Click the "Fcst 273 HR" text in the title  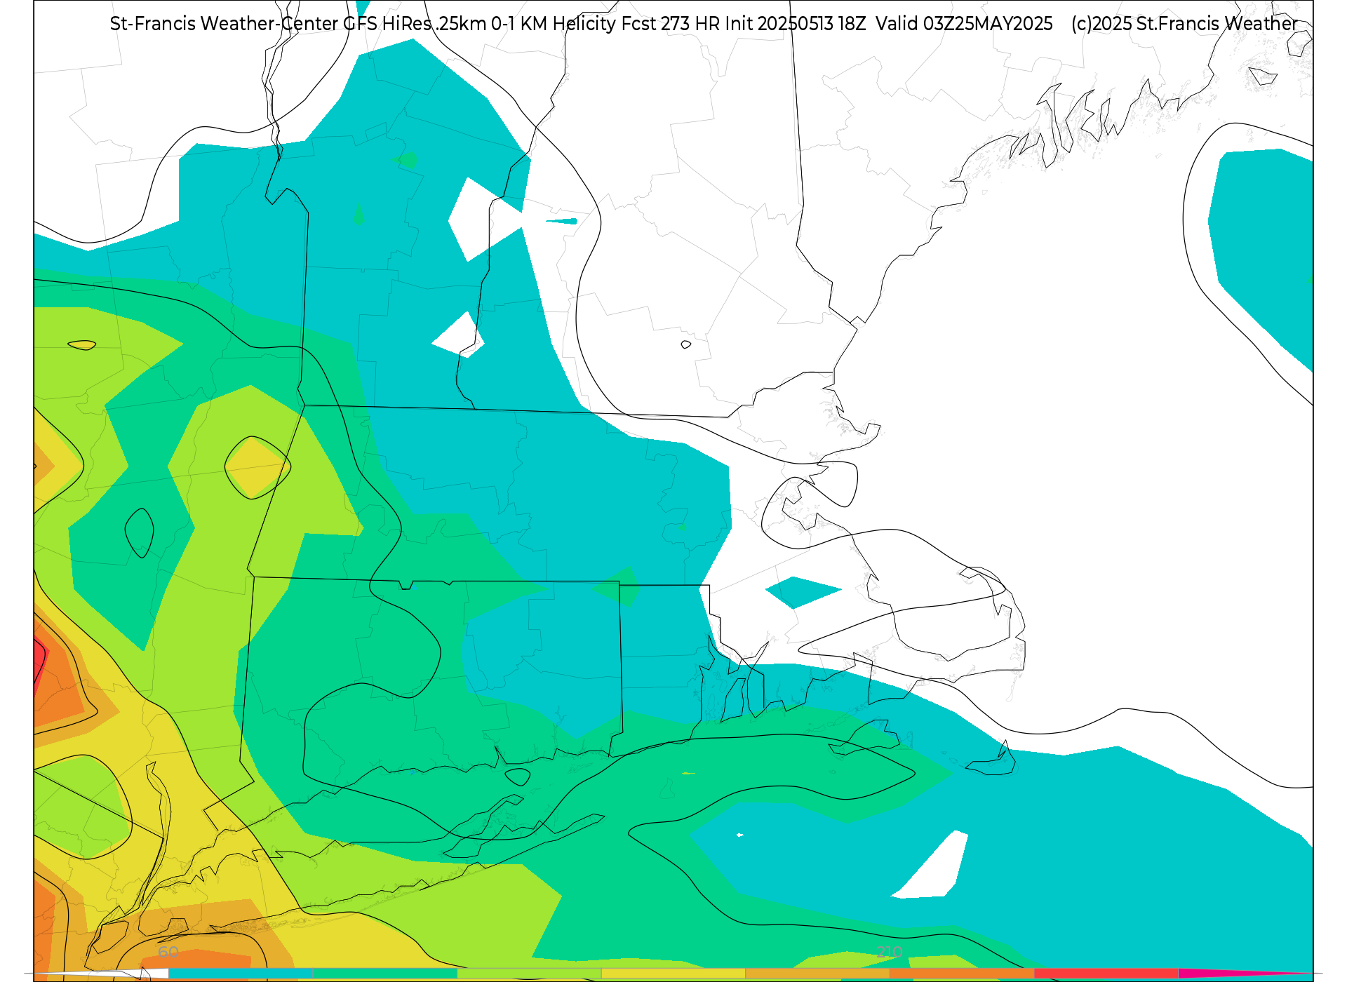coord(671,24)
